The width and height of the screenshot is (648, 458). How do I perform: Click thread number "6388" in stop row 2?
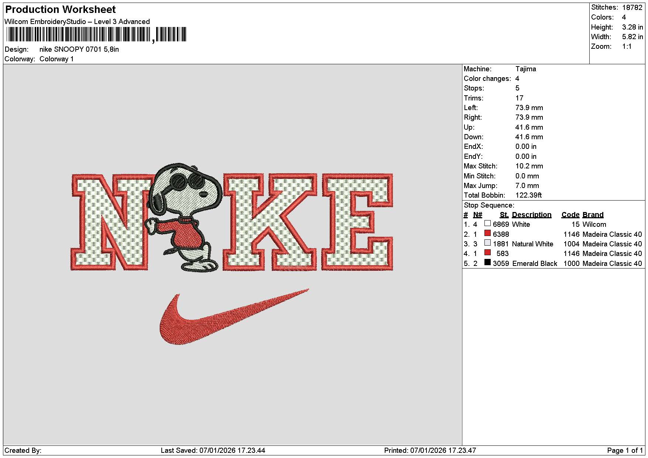(501, 235)
